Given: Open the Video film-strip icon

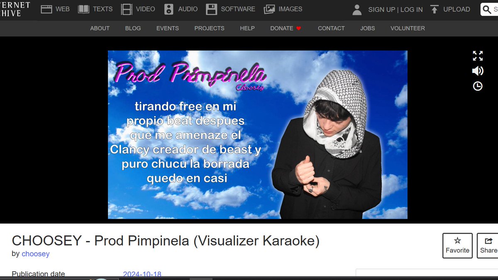Looking at the screenshot, I should (127, 9).
